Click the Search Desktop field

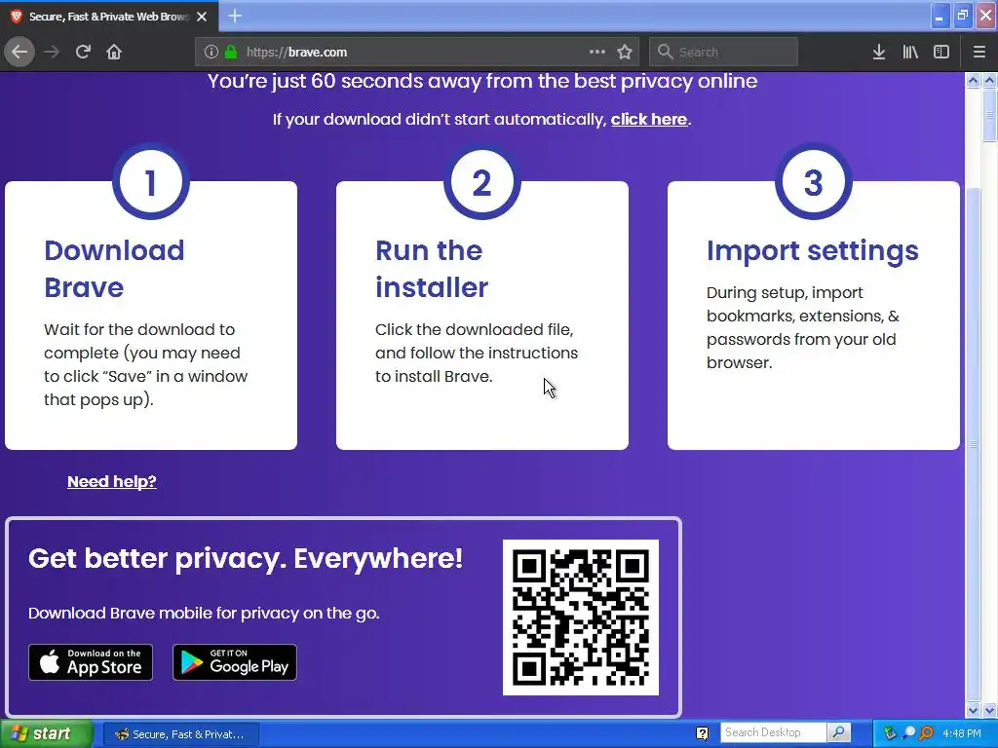click(773, 732)
